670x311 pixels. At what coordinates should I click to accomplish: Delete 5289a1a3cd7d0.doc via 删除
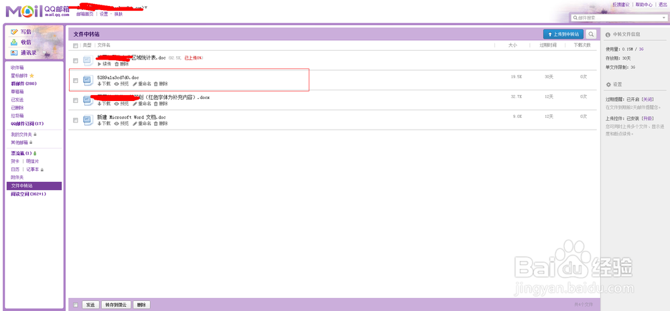(x=161, y=84)
